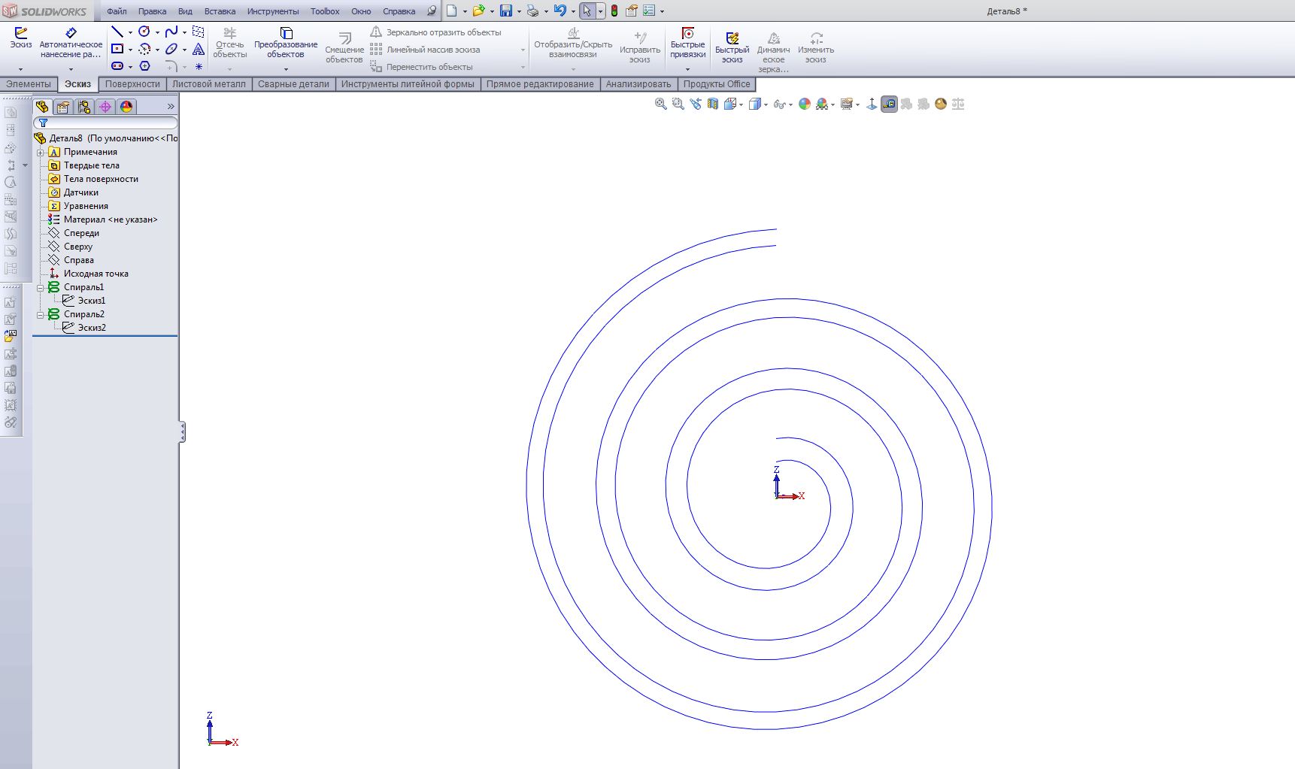The height and width of the screenshot is (769, 1295).
Task: Click the Zoom to Area icon
Action: coord(678,104)
